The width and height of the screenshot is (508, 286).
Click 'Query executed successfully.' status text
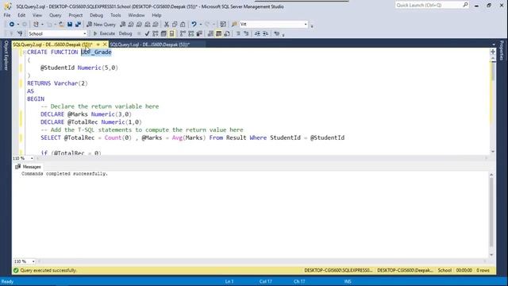coord(48,270)
